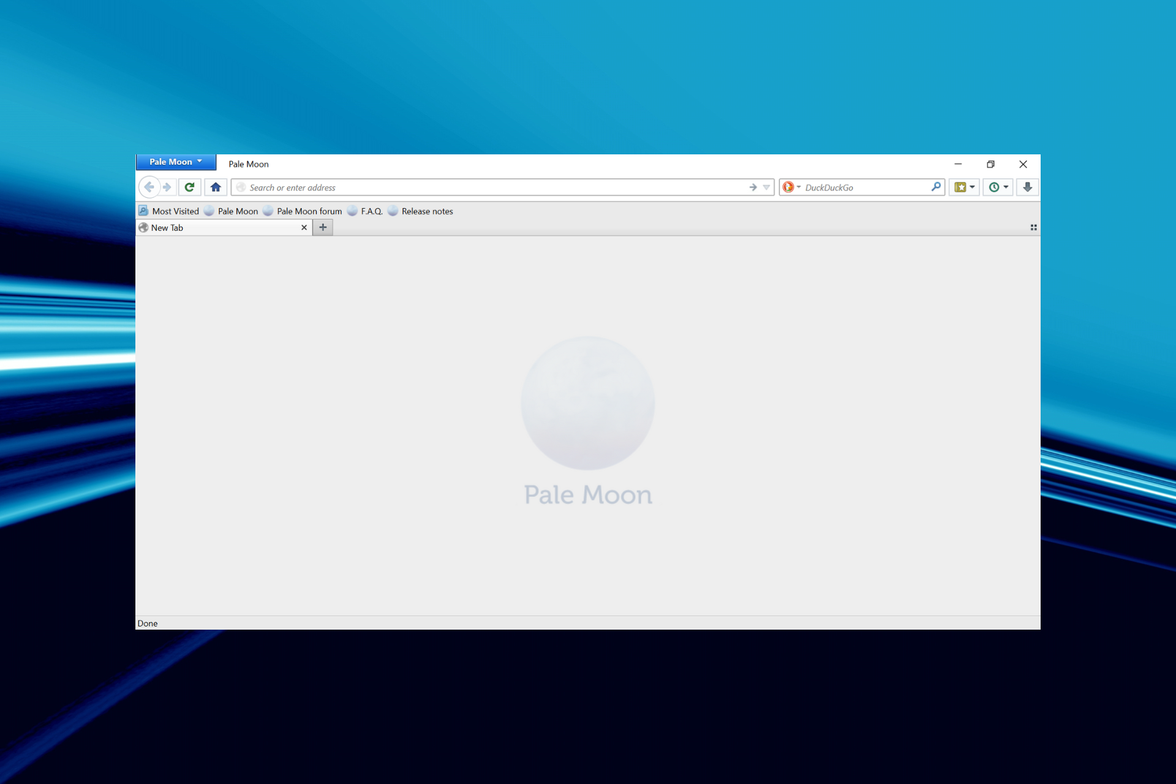Open the home page
Image resolution: width=1176 pixels, height=784 pixels.
[216, 187]
